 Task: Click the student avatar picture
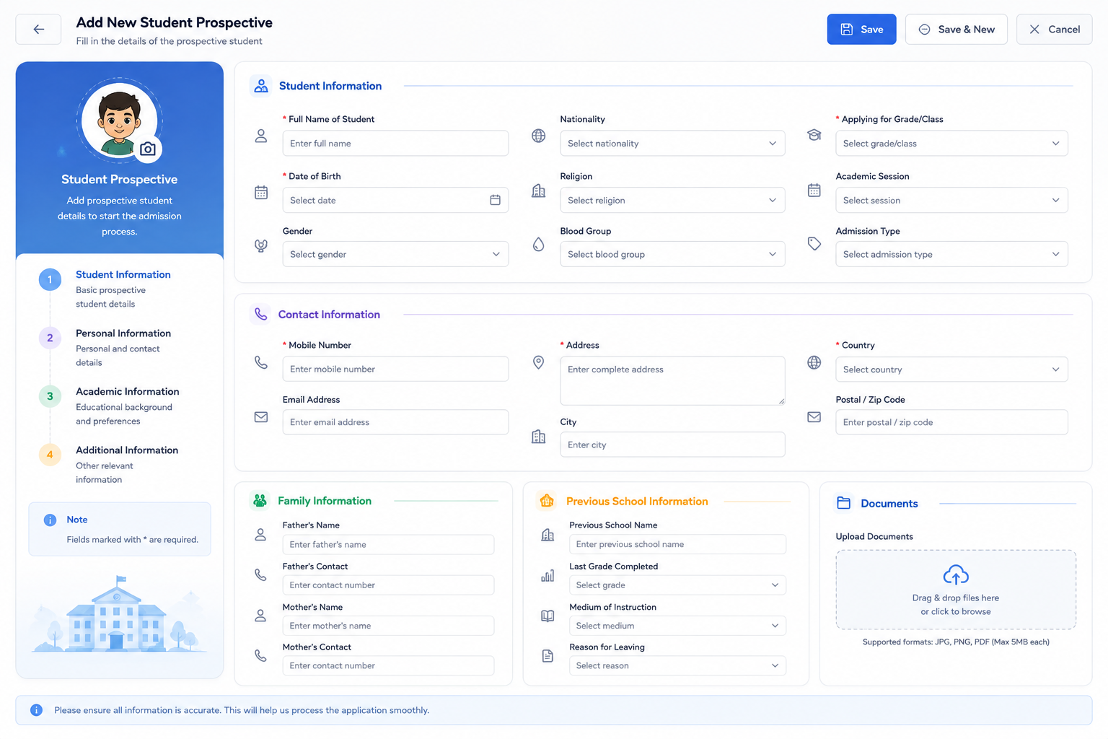pos(119,120)
